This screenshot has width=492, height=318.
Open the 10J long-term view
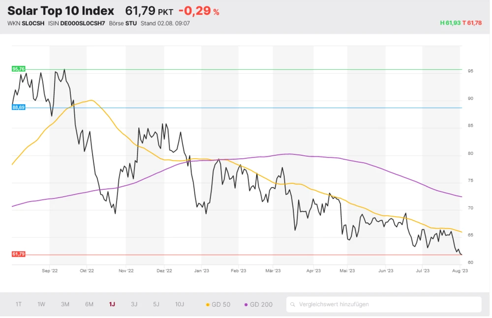180,304
